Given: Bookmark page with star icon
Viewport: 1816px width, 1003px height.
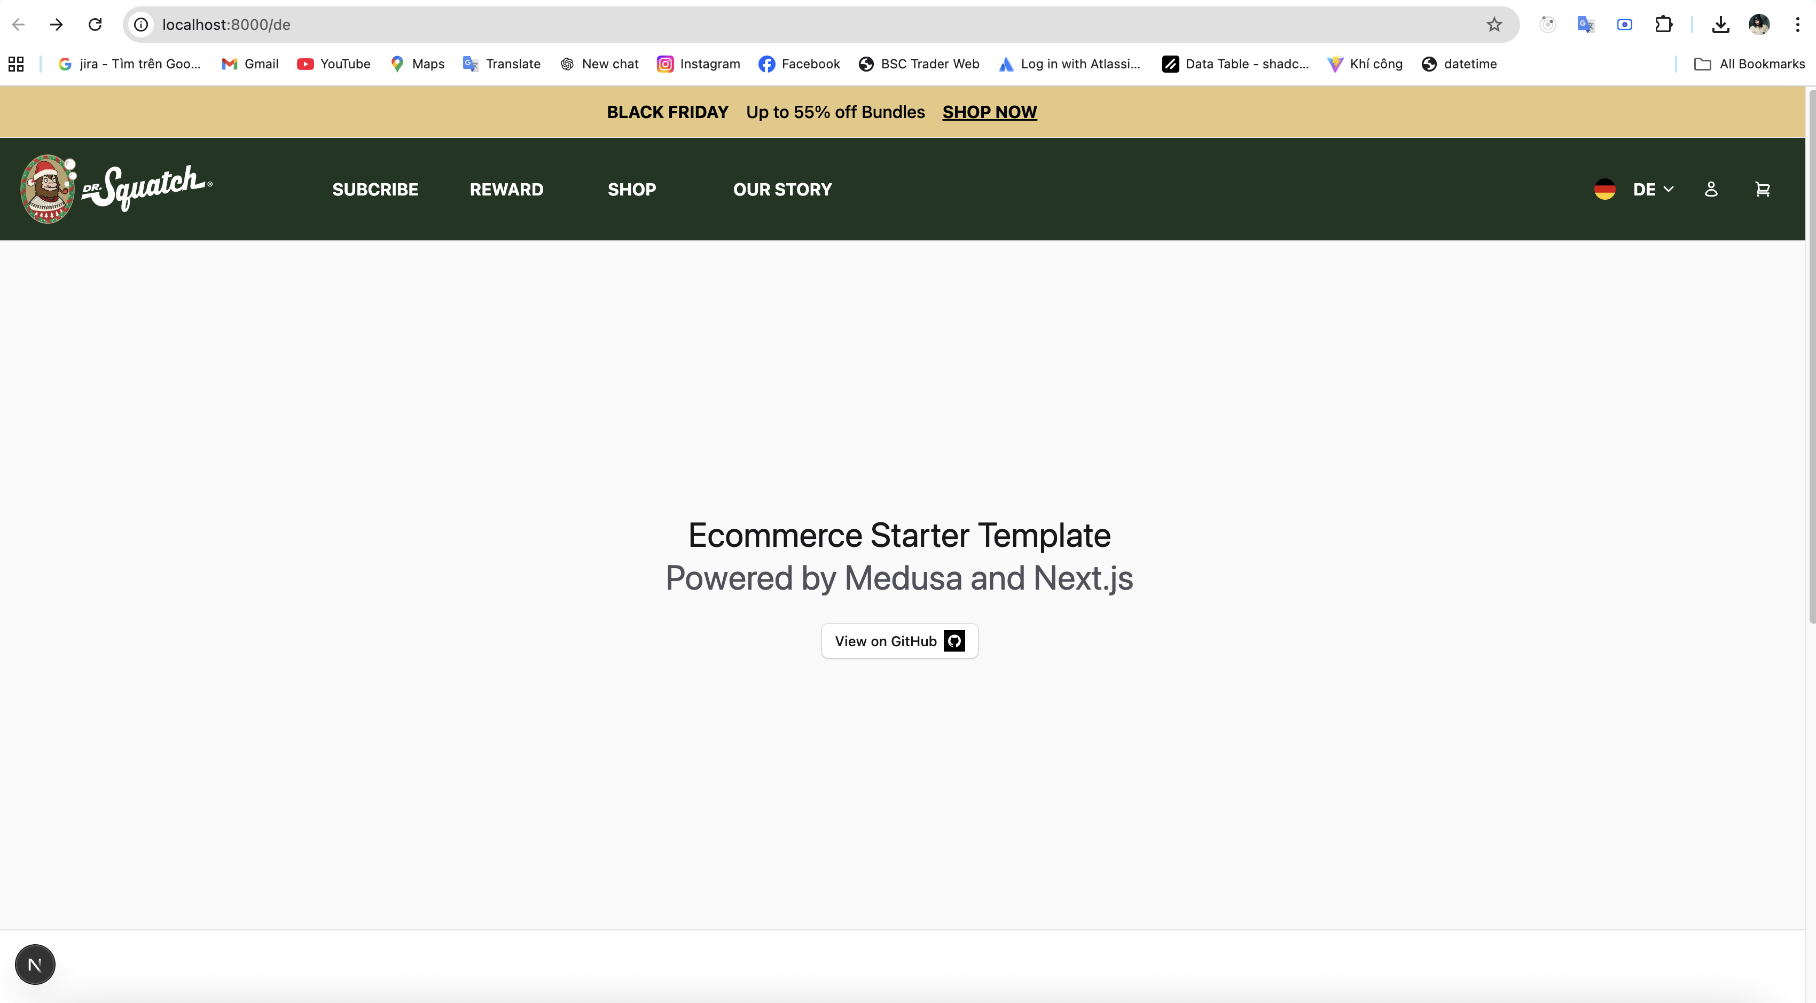Looking at the screenshot, I should (x=1494, y=25).
